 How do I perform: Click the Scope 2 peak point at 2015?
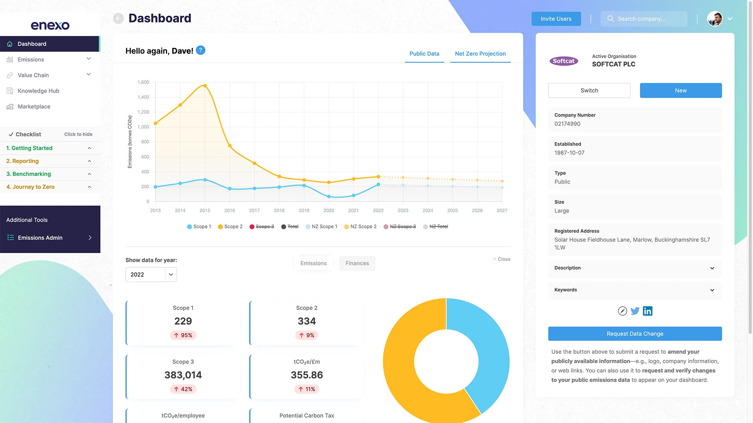(x=205, y=86)
